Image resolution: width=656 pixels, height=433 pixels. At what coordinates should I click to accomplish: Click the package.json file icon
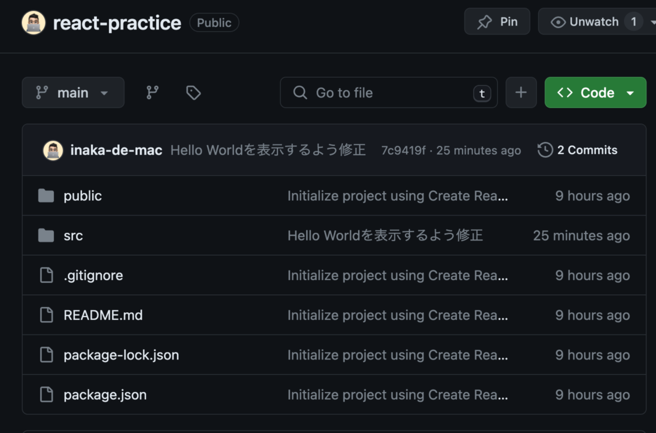click(x=46, y=395)
